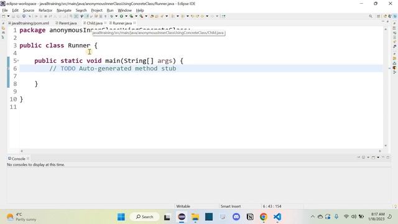This screenshot has height=224, width=398.
Task: Open the Navigate menu
Action: point(64,11)
